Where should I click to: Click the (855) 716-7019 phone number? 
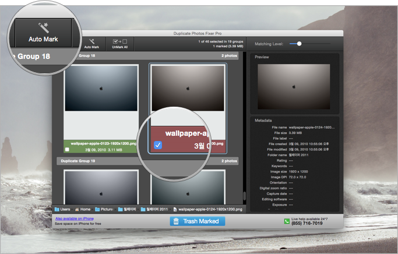coord(307,223)
